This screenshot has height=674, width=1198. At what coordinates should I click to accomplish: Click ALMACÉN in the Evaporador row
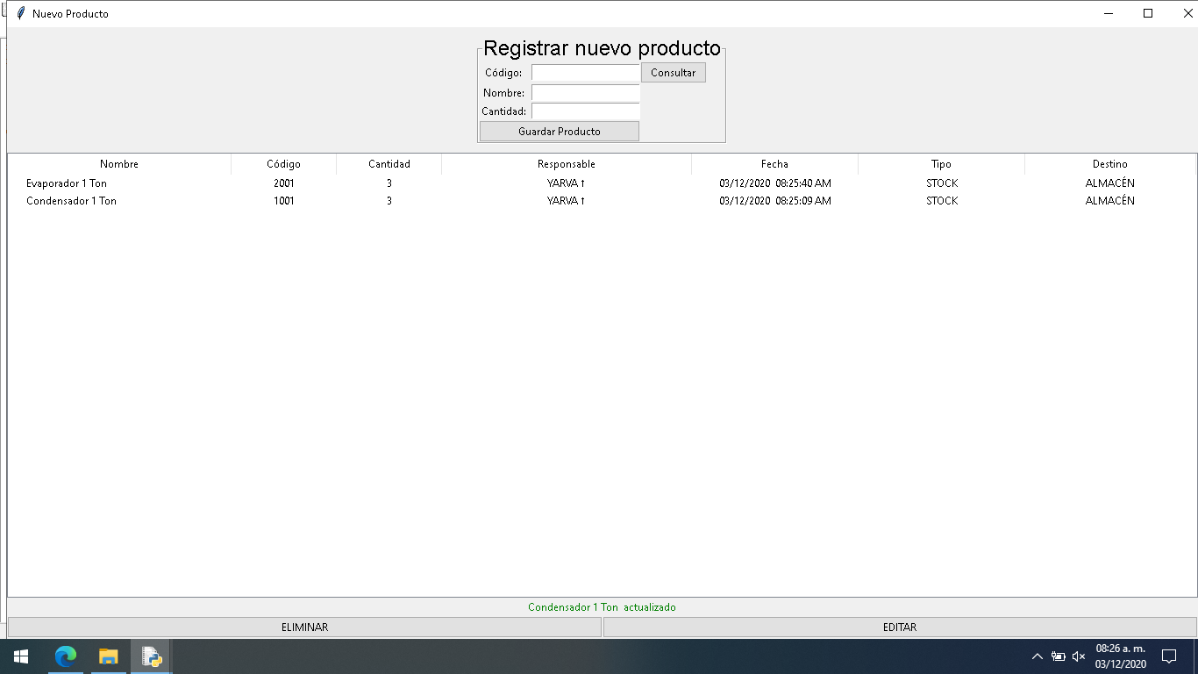coord(1110,183)
